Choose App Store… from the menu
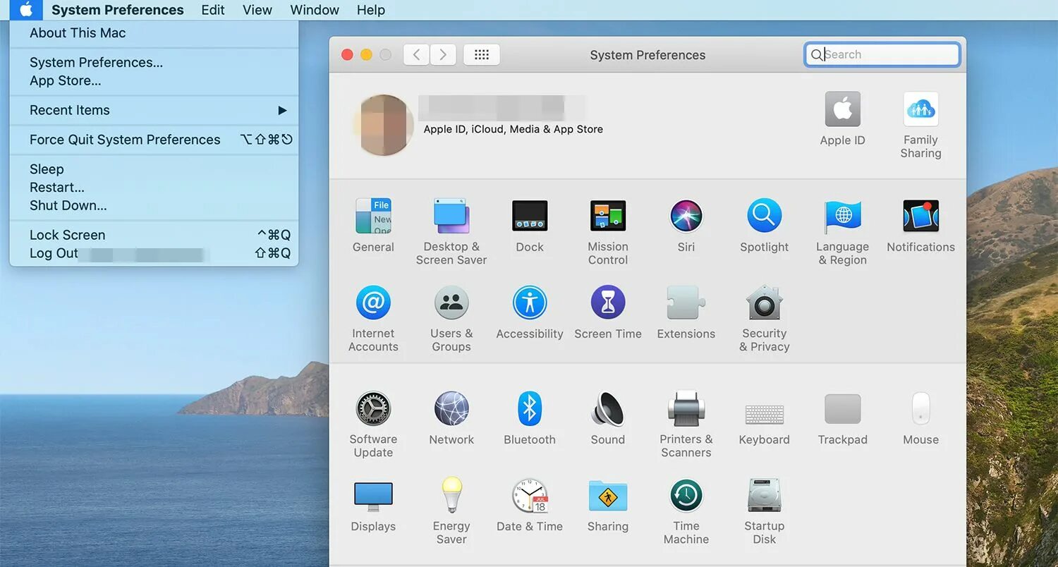The width and height of the screenshot is (1058, 567). coord(154,80)
